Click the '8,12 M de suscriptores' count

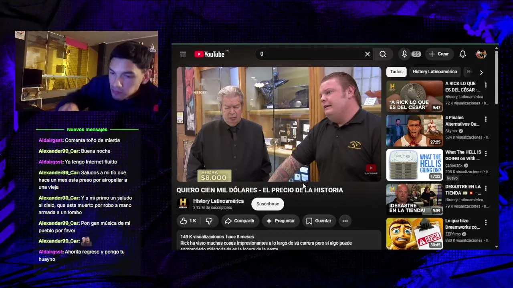[212, 208]
